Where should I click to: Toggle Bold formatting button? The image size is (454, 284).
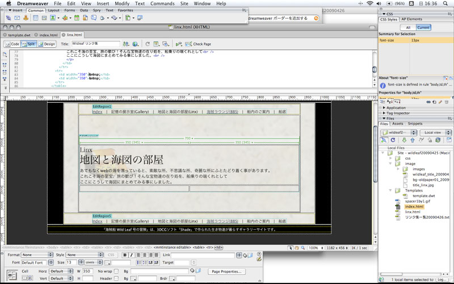[125, 255]
